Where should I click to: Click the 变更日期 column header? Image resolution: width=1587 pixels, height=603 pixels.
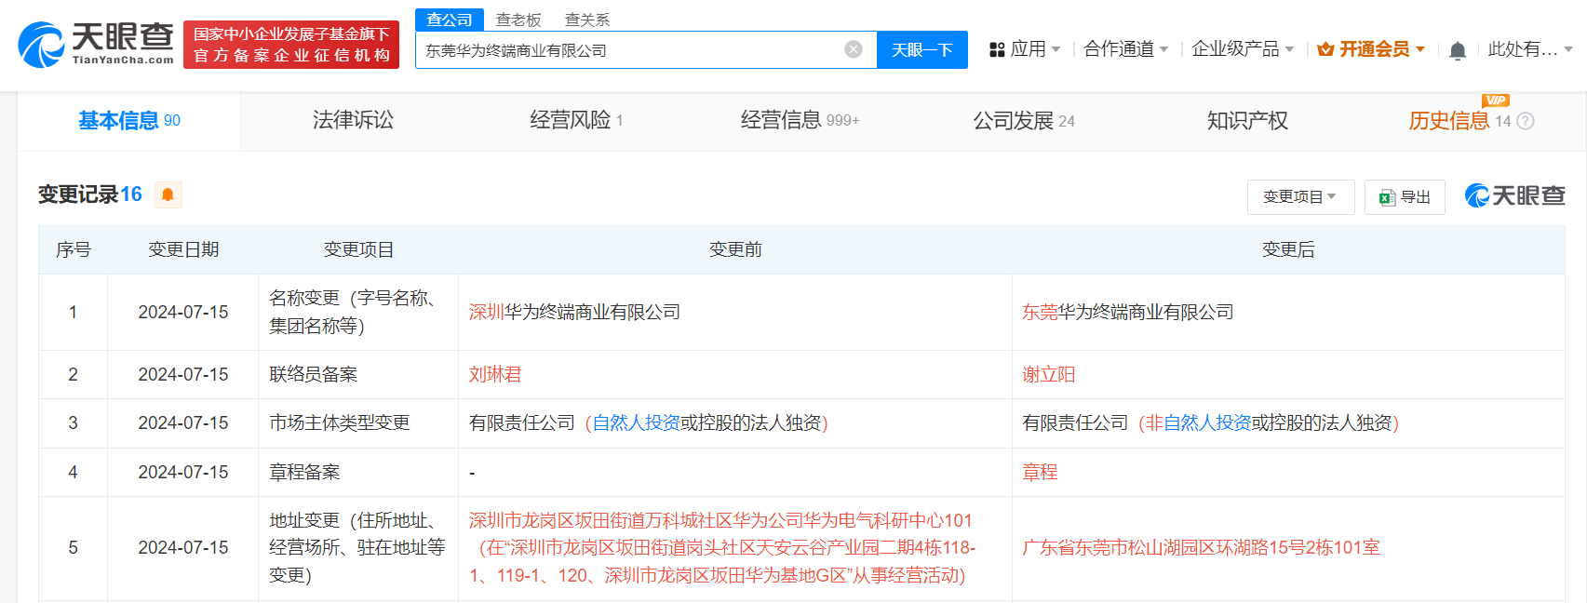(183, 249)
